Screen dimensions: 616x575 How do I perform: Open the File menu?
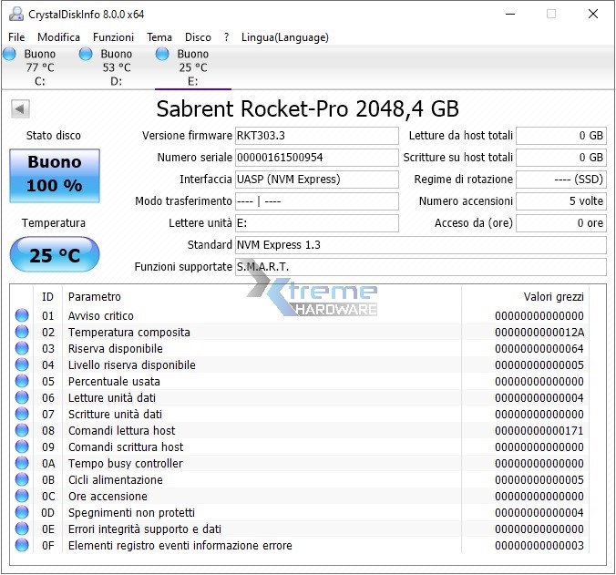16,37
